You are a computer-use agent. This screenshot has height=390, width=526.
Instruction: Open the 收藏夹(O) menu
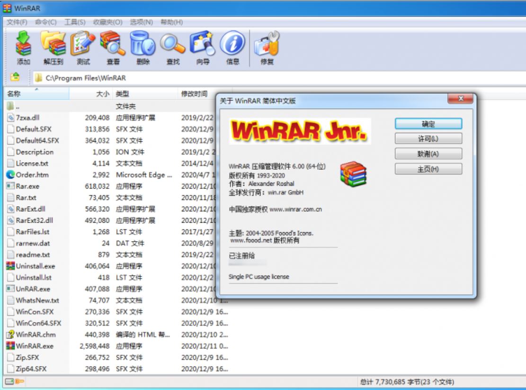[x=107, y=22]
